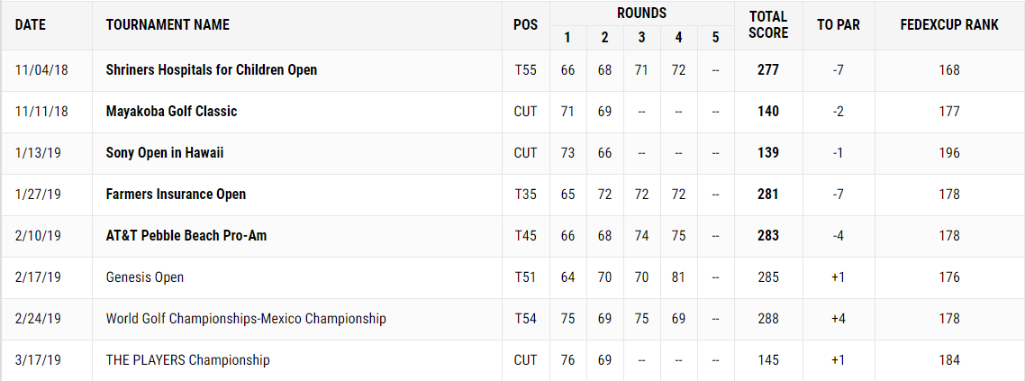Click AT&T Pebble Beach Pro-Am tournament

pyautogui.click(x=186, y=235)
